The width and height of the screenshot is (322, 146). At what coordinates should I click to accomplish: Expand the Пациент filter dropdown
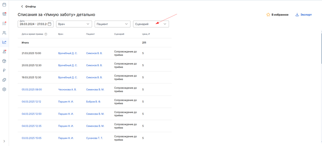(x=113, y=24)
